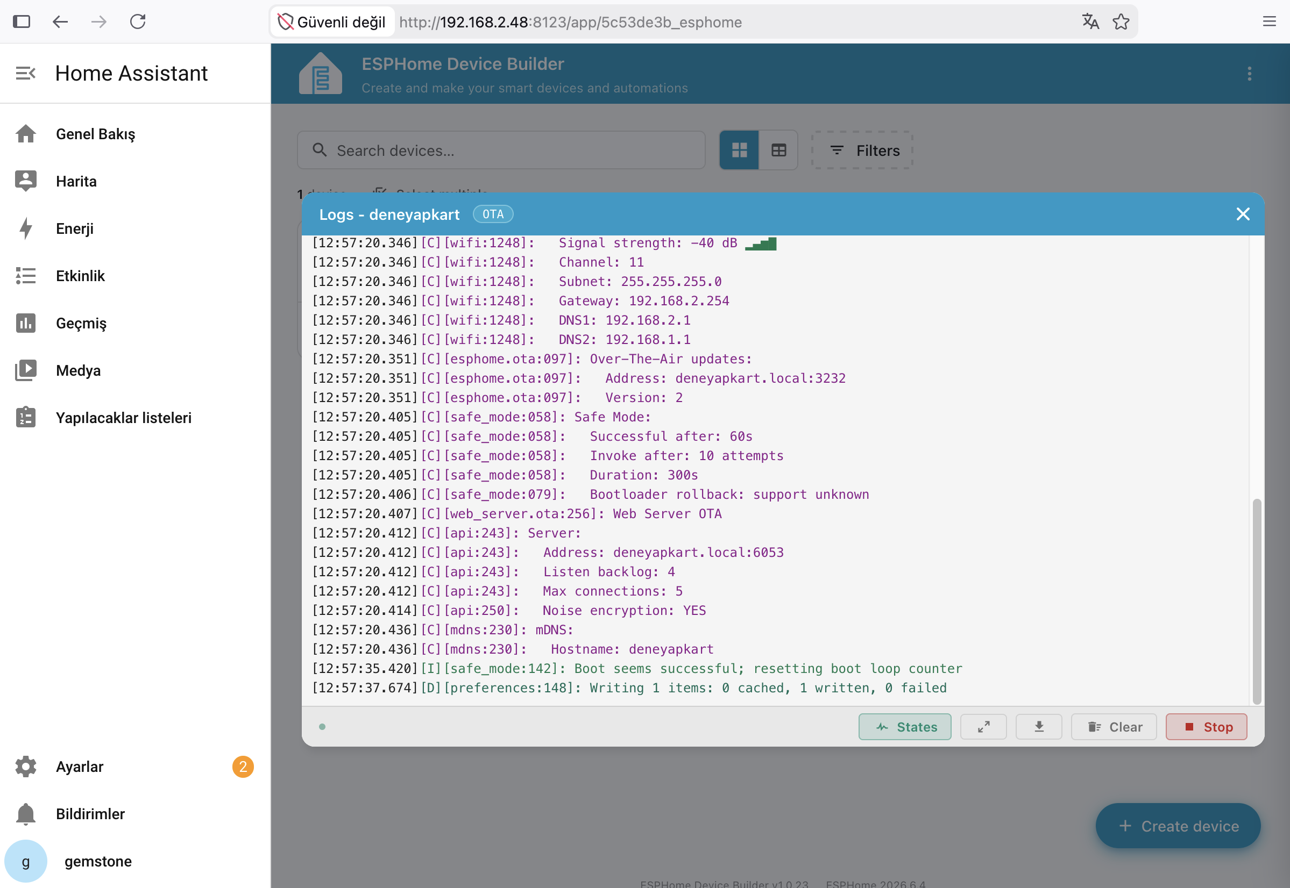This screenshot has height=888, width=1290.
Task: Click log line 'Subnet: 255.255.255.0'
Action: [x=516, y=282]
